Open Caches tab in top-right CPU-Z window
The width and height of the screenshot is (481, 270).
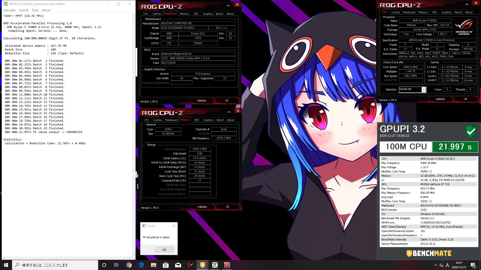[x=396, y=12]
